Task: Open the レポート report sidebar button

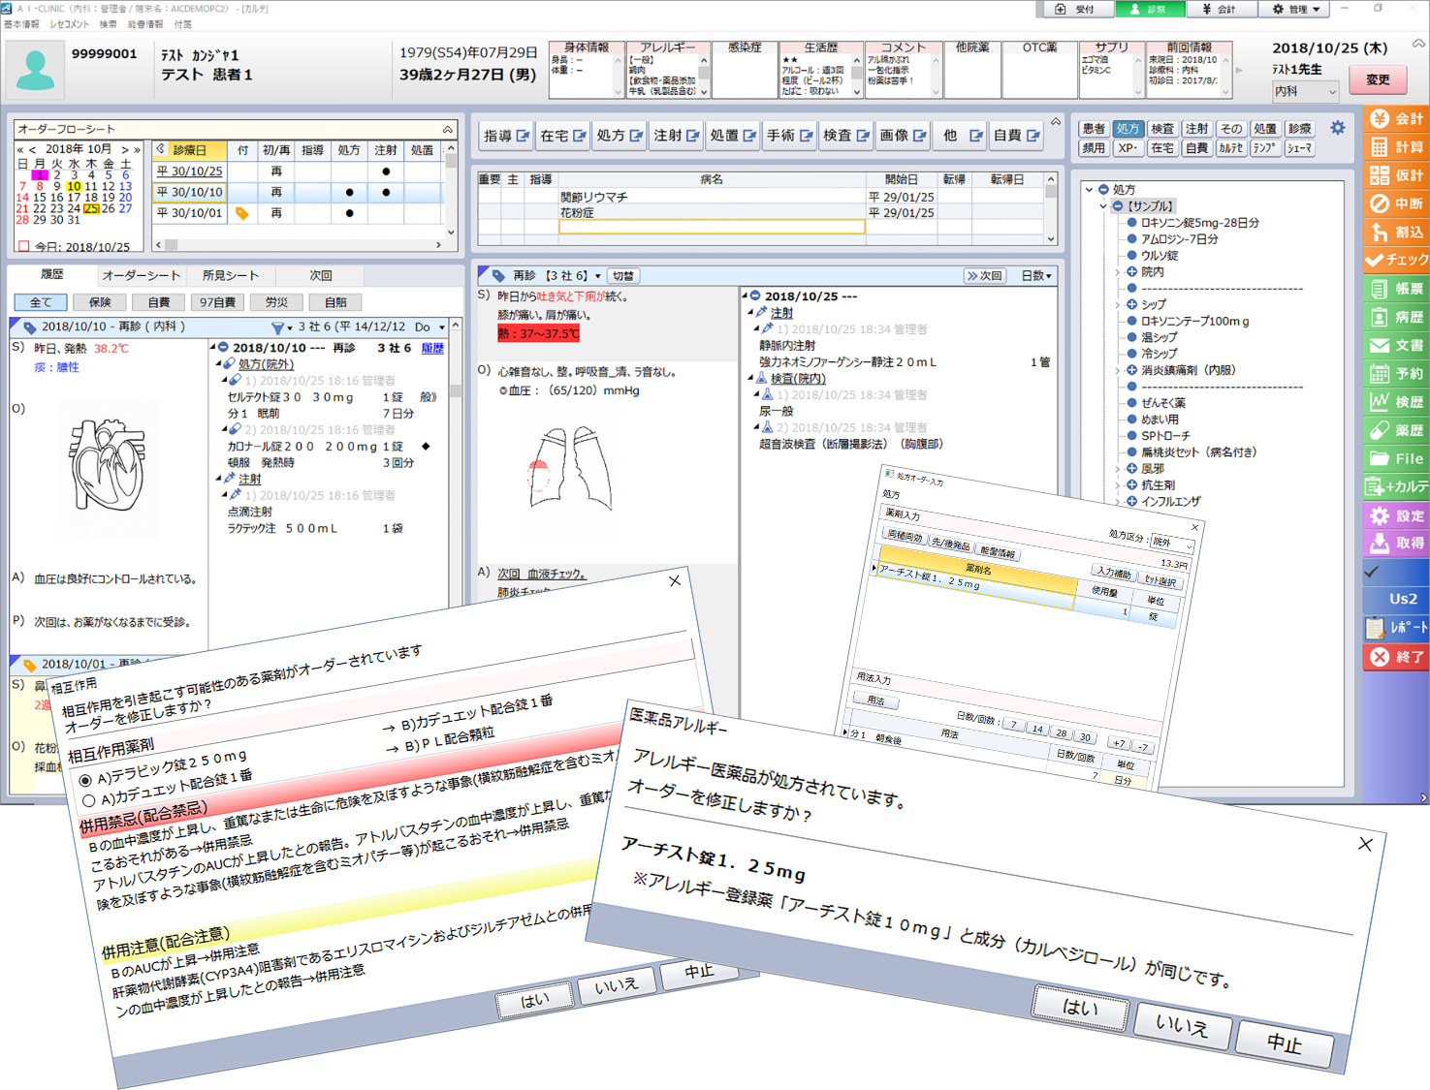Action: (x=1396, y=628)
